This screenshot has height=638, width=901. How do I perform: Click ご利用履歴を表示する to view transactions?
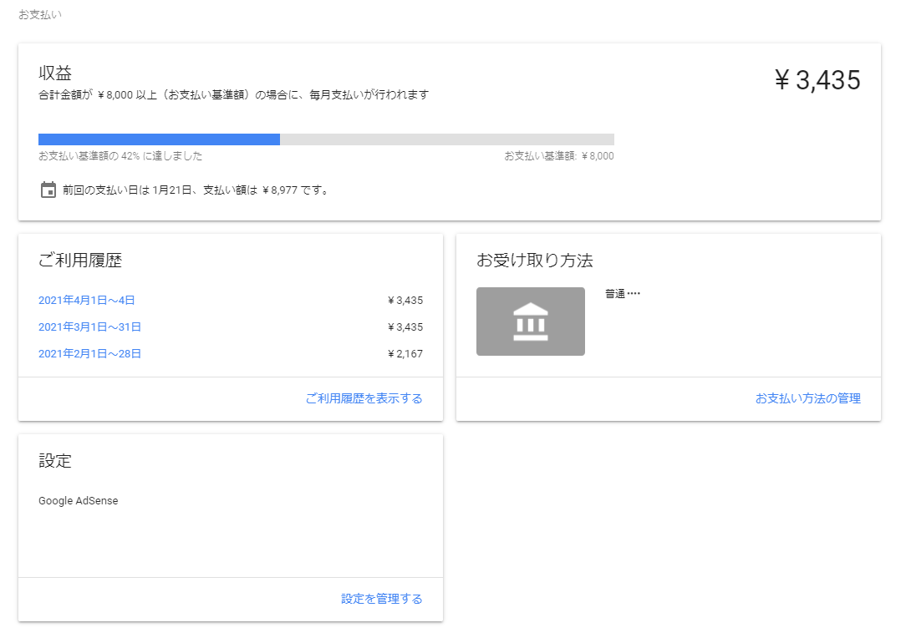click(364, 398)
